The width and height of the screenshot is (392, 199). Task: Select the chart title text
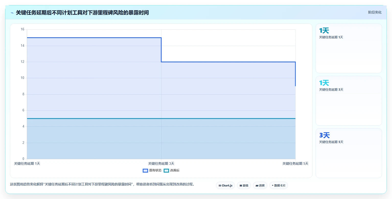(x=82, y=13)
